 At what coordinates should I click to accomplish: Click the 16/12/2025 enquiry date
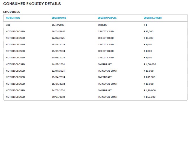click(58, 25)
